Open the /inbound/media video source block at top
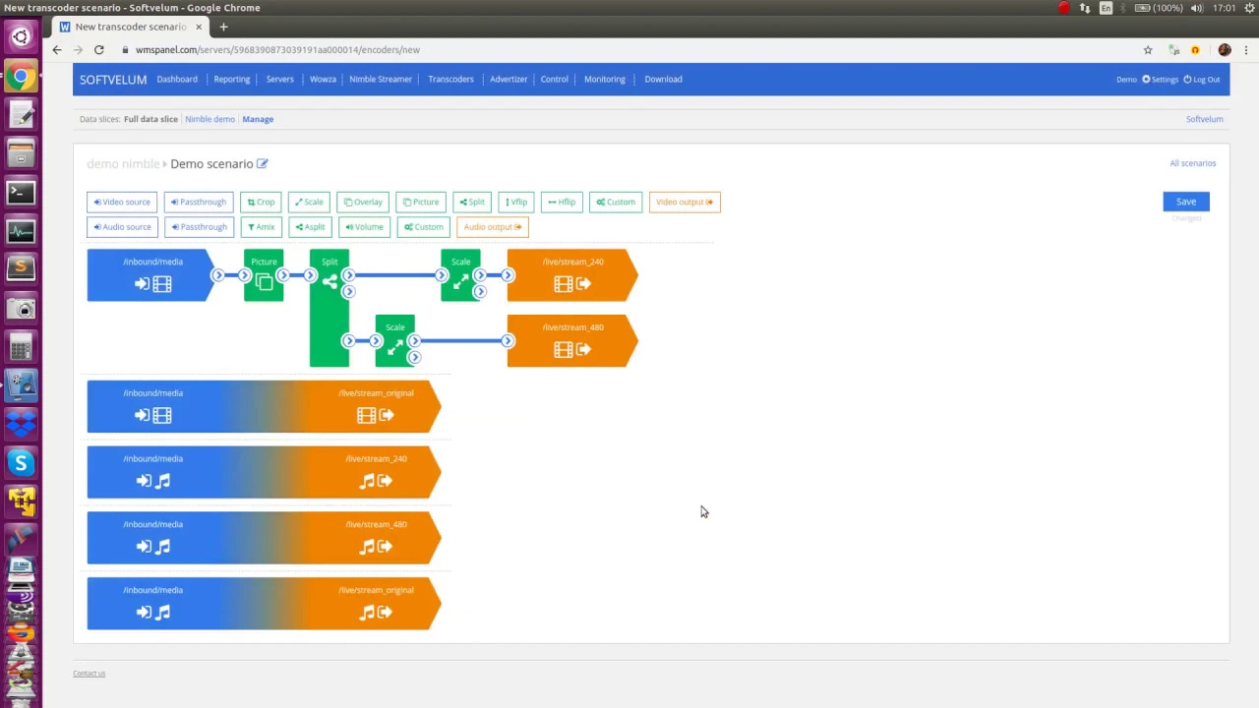 click(x=150, y=275)
